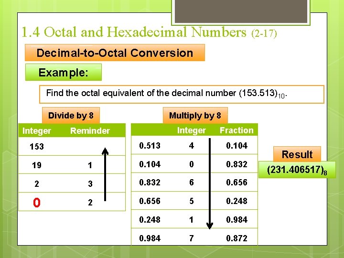Click the slide title '1.4 Octal and Hexadecimal Numbers'
The image size is (344, 258).
pyautogui.click(x=134, y=32)
